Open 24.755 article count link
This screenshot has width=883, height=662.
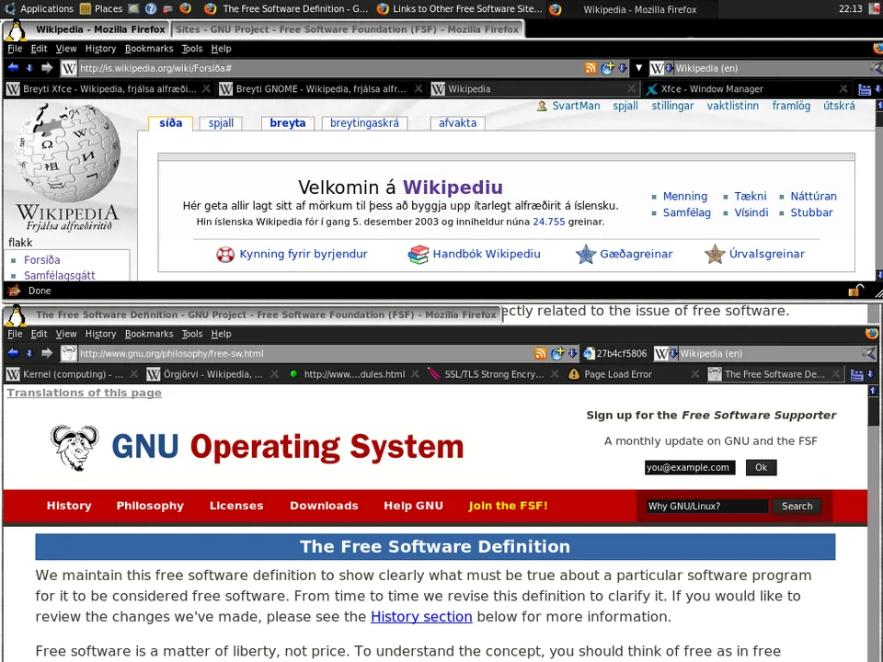point(548,222)
